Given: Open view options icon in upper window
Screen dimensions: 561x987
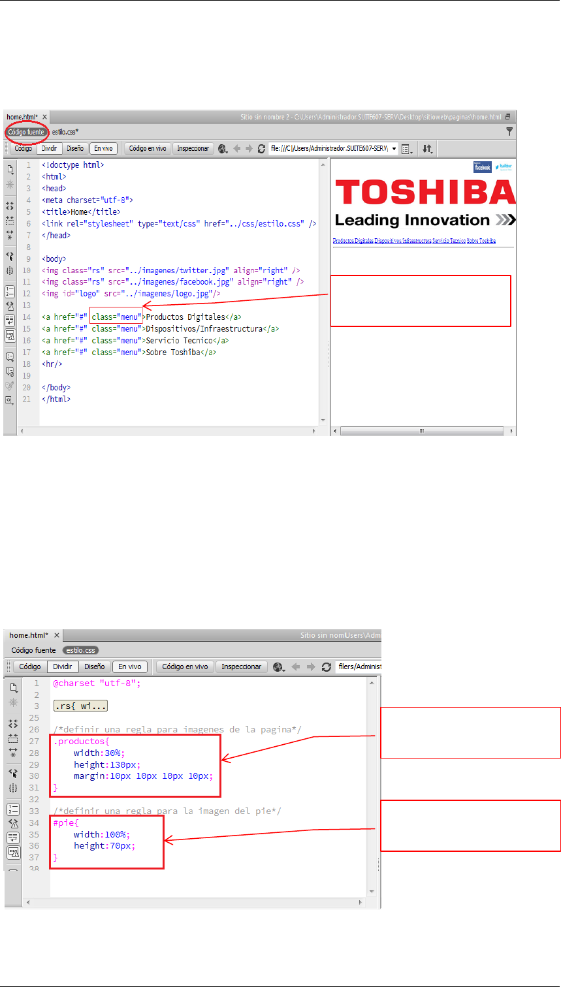Looking at the screenshot, I should tap(408, 149).
